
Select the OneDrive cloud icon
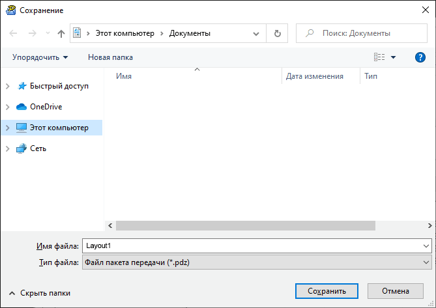point(22,107)
